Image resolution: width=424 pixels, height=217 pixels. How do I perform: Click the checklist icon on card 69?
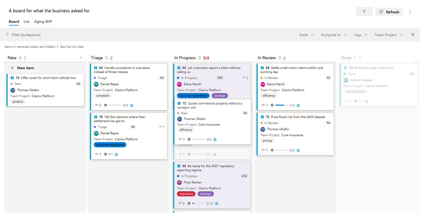132,105
